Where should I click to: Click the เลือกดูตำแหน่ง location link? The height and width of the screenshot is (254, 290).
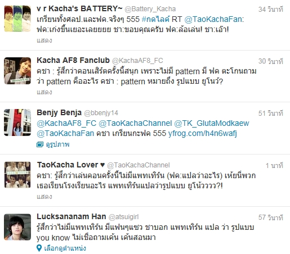pyautogui.click(x=65, y=248)
